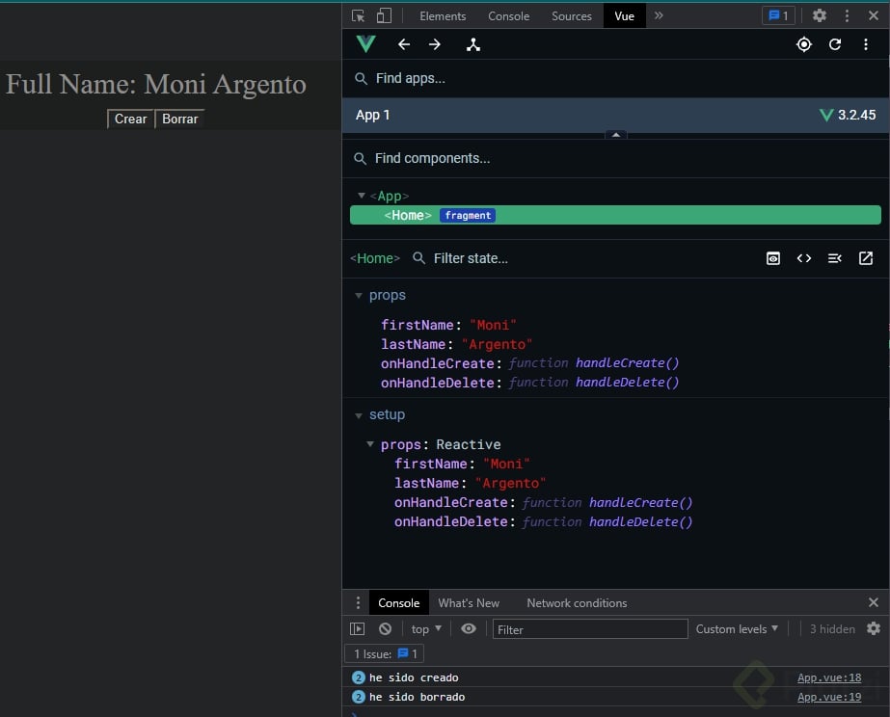
Task: Click the 'he sido borrado' log message
Action: (418, 697)
